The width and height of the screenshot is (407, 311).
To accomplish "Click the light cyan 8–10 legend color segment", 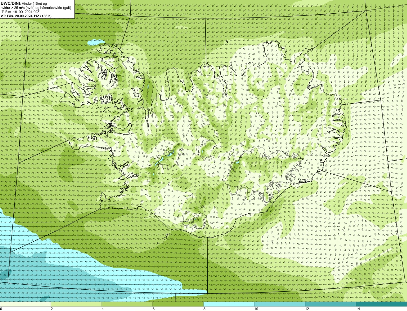I will [229, 304].
